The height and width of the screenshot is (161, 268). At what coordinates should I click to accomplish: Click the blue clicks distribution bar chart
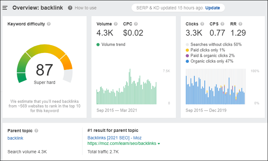(x=215, y=87)
